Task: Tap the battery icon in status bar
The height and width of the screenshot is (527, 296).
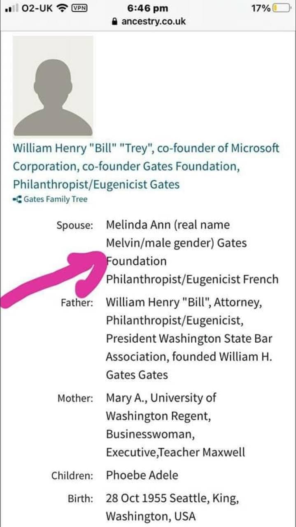Action: coord(282,8)
